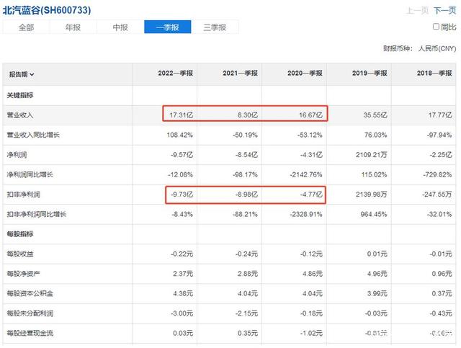The width and height of the screenshot is (461, 348).
Task: Click the 净利润同比增长 row label
Action: coord(30,174)
